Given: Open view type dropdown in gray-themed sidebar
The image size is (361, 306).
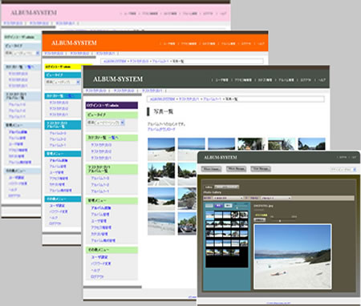Looking at the screenshot, I should coord(106,123).
